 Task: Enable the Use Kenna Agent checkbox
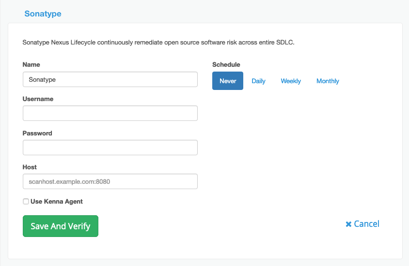tap(26, 202)
